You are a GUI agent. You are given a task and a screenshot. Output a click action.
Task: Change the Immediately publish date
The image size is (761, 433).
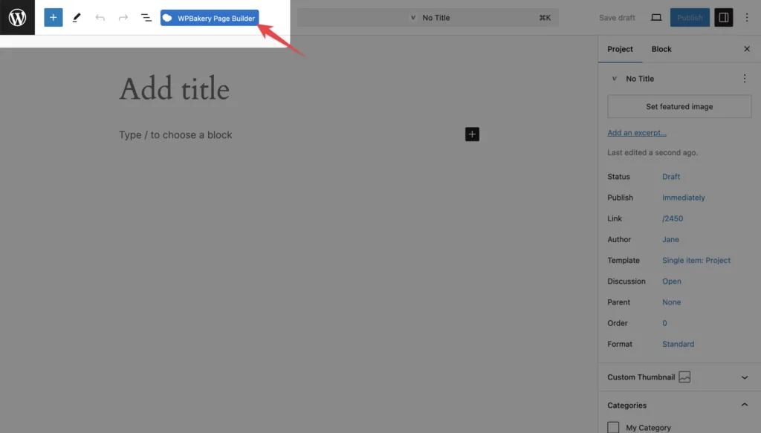[684, 198]
